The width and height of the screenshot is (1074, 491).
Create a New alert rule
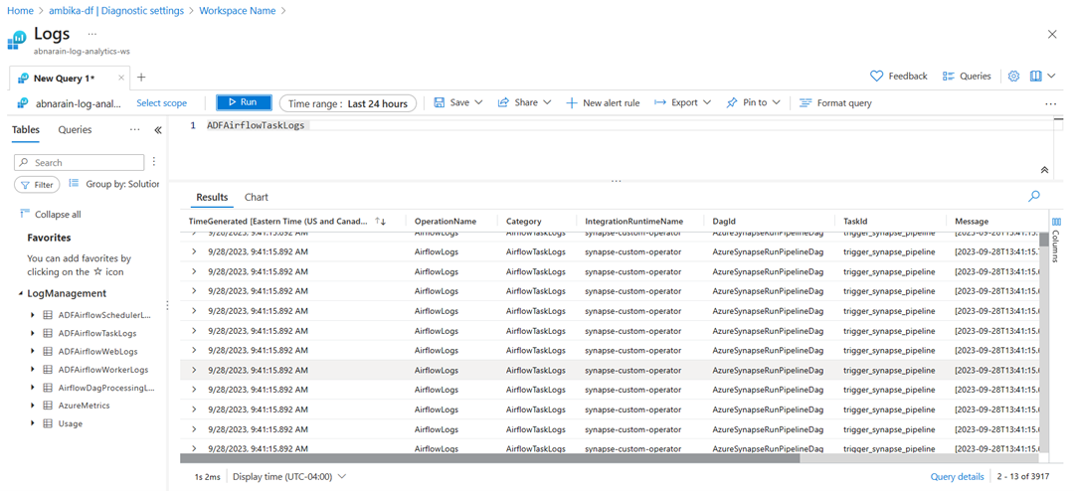pyautogui.click(x=603, y=102)
